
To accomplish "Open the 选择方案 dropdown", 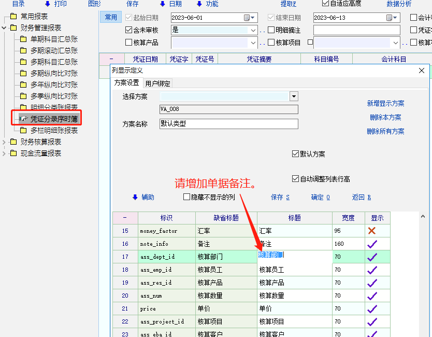I will pyautogui.click(x=294, y=96).
